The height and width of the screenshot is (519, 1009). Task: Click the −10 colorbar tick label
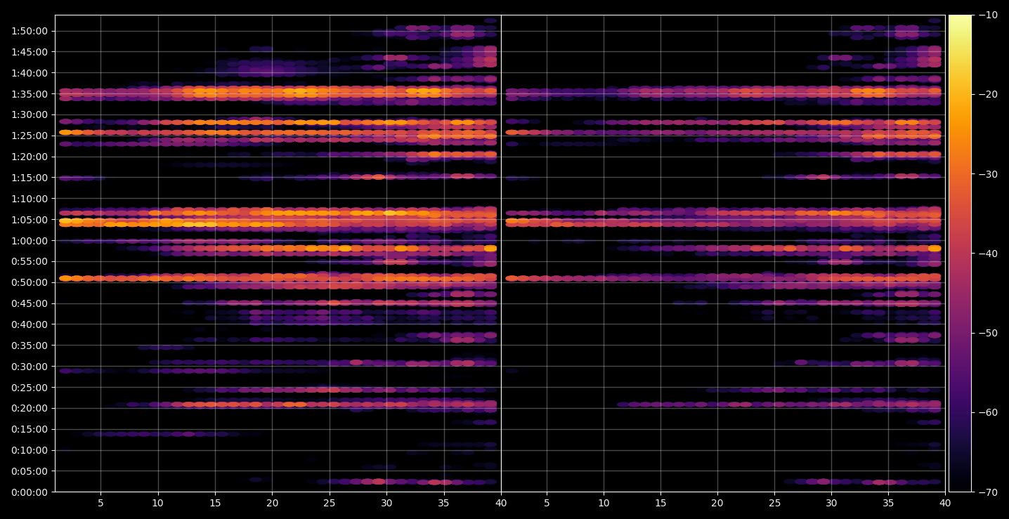coord(988,15)
